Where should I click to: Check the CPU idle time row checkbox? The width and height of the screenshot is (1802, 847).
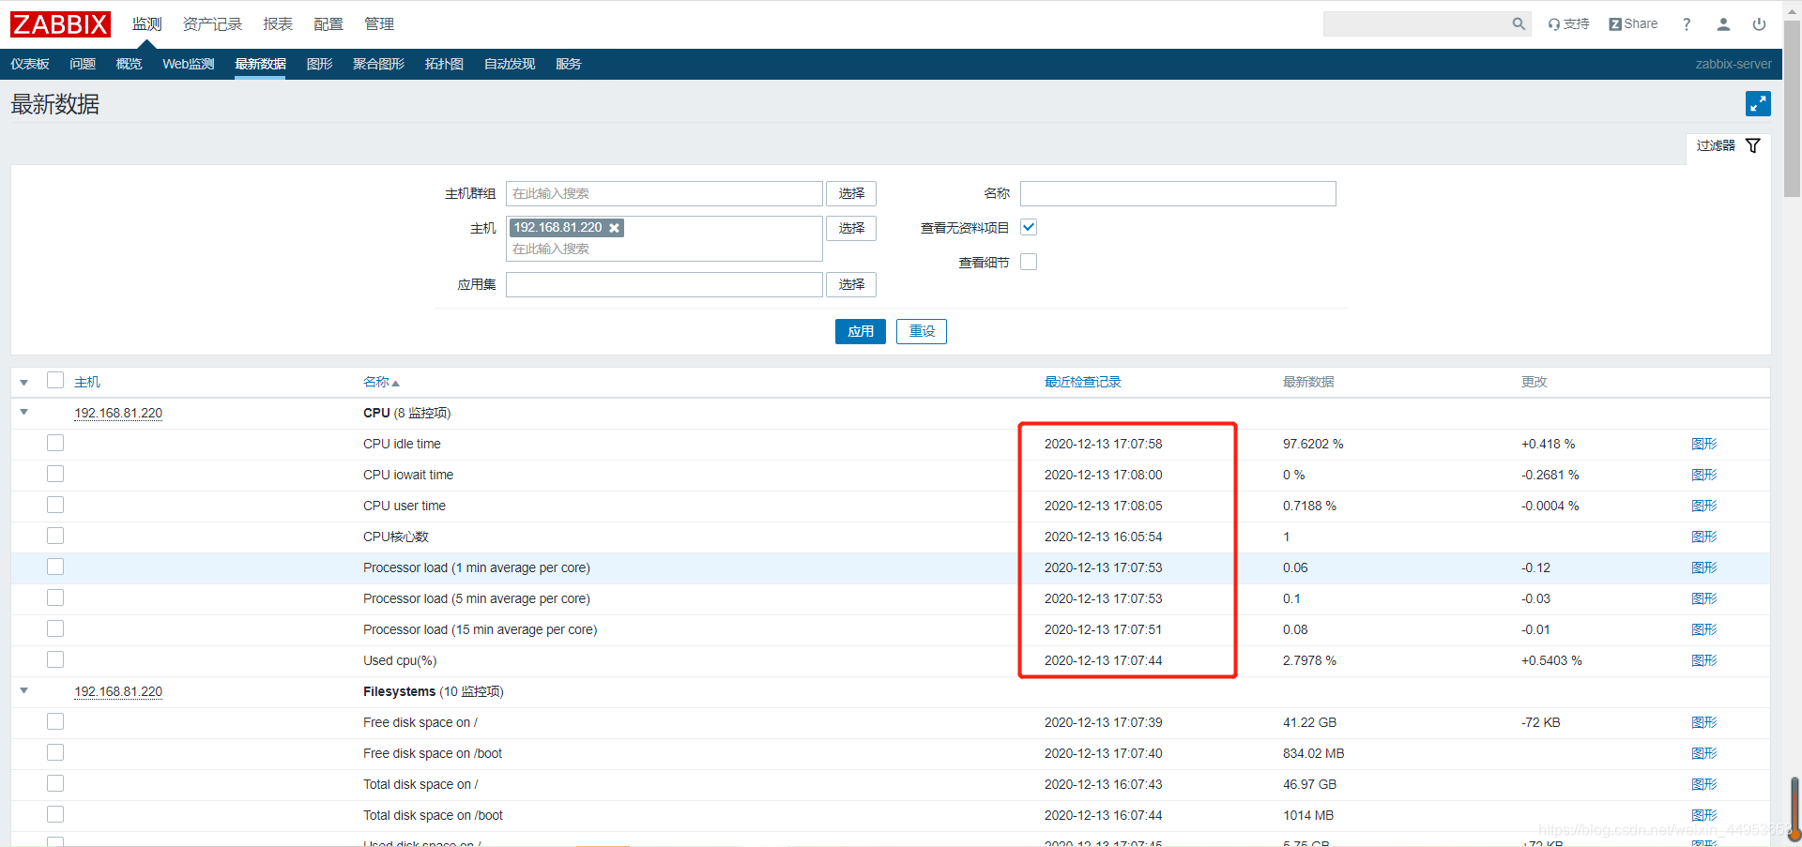pos(55,443)
